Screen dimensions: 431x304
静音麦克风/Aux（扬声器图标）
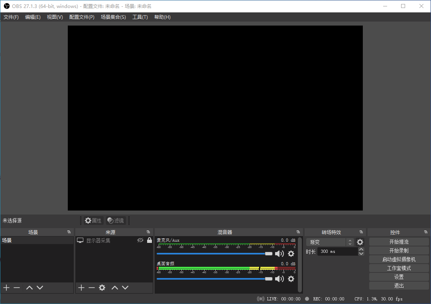[279, 253]
